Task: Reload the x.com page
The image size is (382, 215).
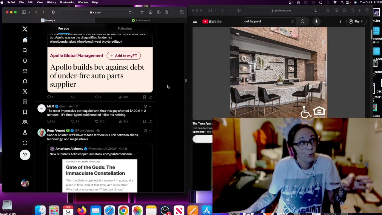Action: tap(130, 12)
